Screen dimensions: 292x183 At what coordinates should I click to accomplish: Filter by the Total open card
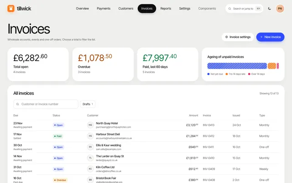(x=38, y=65)
